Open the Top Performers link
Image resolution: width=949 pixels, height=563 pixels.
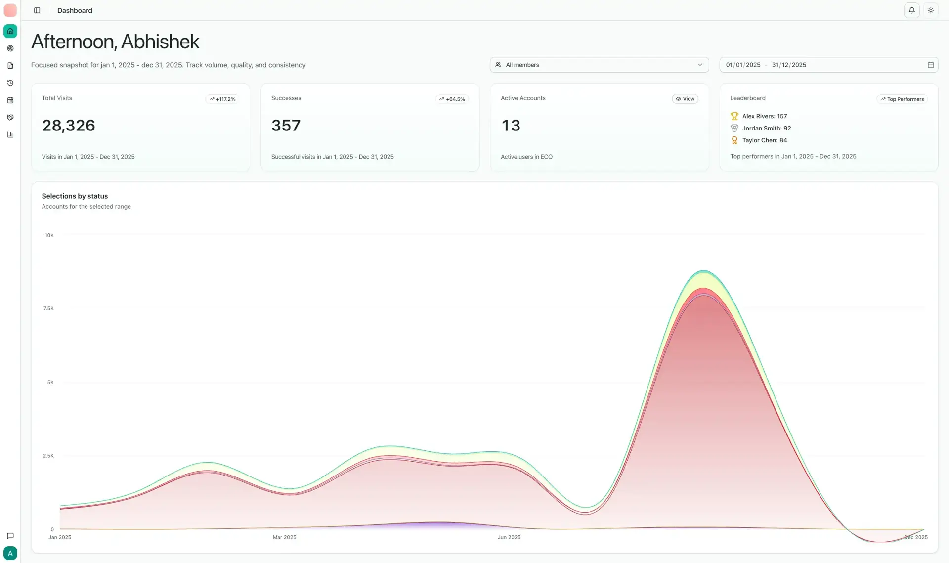902,99
